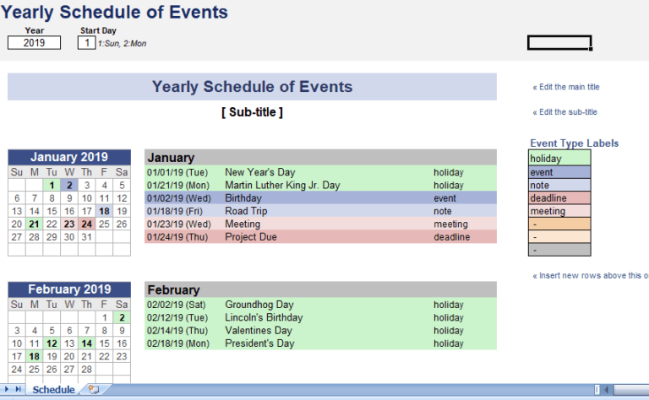Click the date cell 01/23/19 (Wed)
The image size is (649, 400).
point(179,224)
